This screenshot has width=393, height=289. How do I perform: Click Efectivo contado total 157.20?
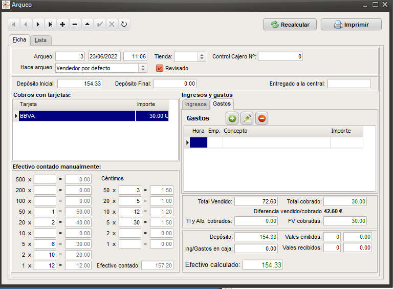coord(157,265)
